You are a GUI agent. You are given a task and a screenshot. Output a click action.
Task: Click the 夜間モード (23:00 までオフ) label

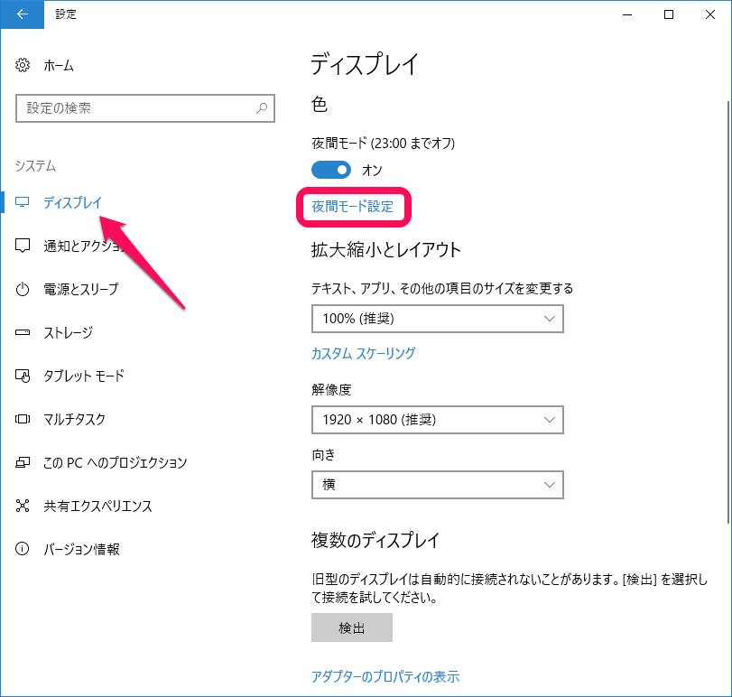click(384, 143)
